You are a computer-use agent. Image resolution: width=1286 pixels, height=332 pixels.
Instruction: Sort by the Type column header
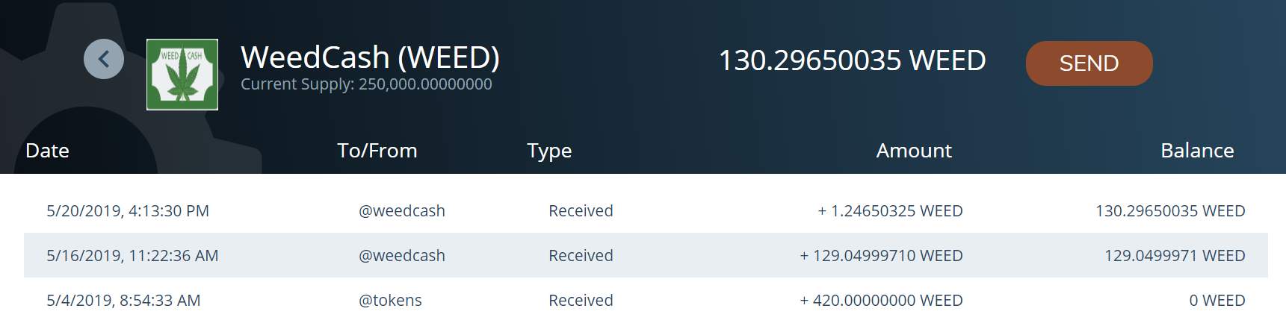549,151
